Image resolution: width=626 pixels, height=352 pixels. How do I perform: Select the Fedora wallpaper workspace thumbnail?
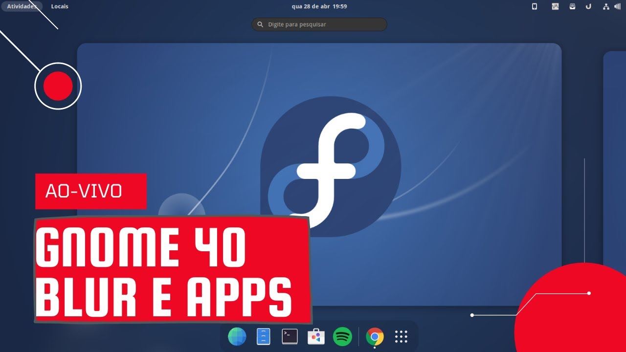319,175
